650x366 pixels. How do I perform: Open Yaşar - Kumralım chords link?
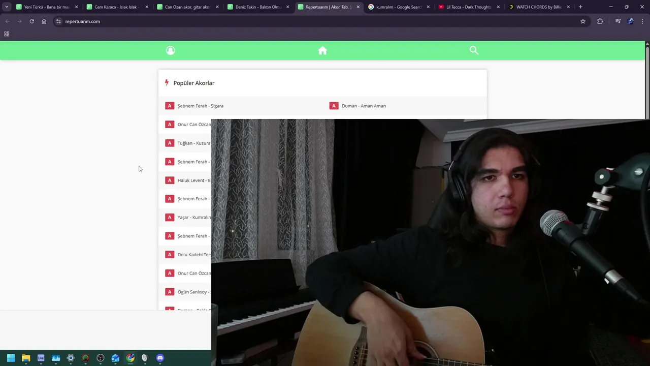pos(194,218)
